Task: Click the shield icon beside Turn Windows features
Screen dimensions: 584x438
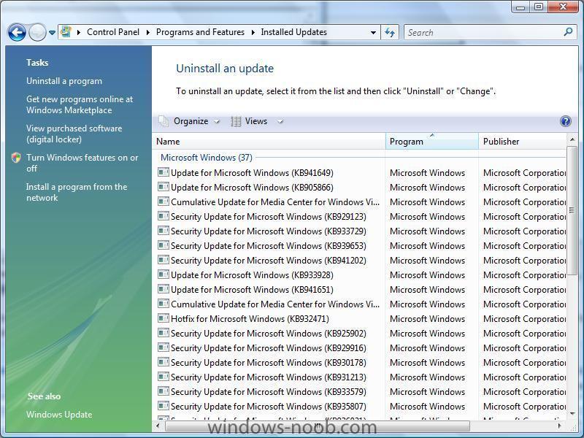Action: [x=16, y=158]
